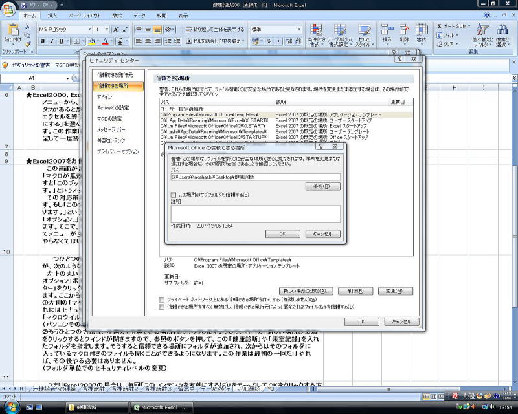This screenshot has width=518, height=414.
Task: Switch to the 挿入 ribbon tab
Action: pyautogui.click(x=52, y=16)
